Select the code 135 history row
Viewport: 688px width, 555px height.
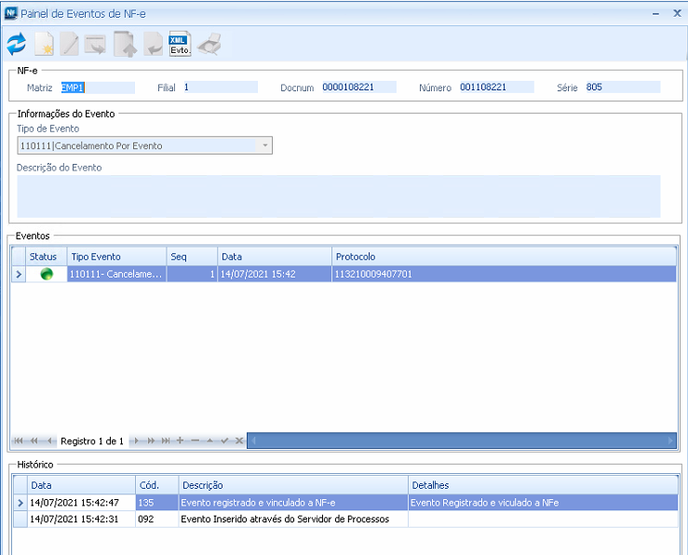click(279, 503)
